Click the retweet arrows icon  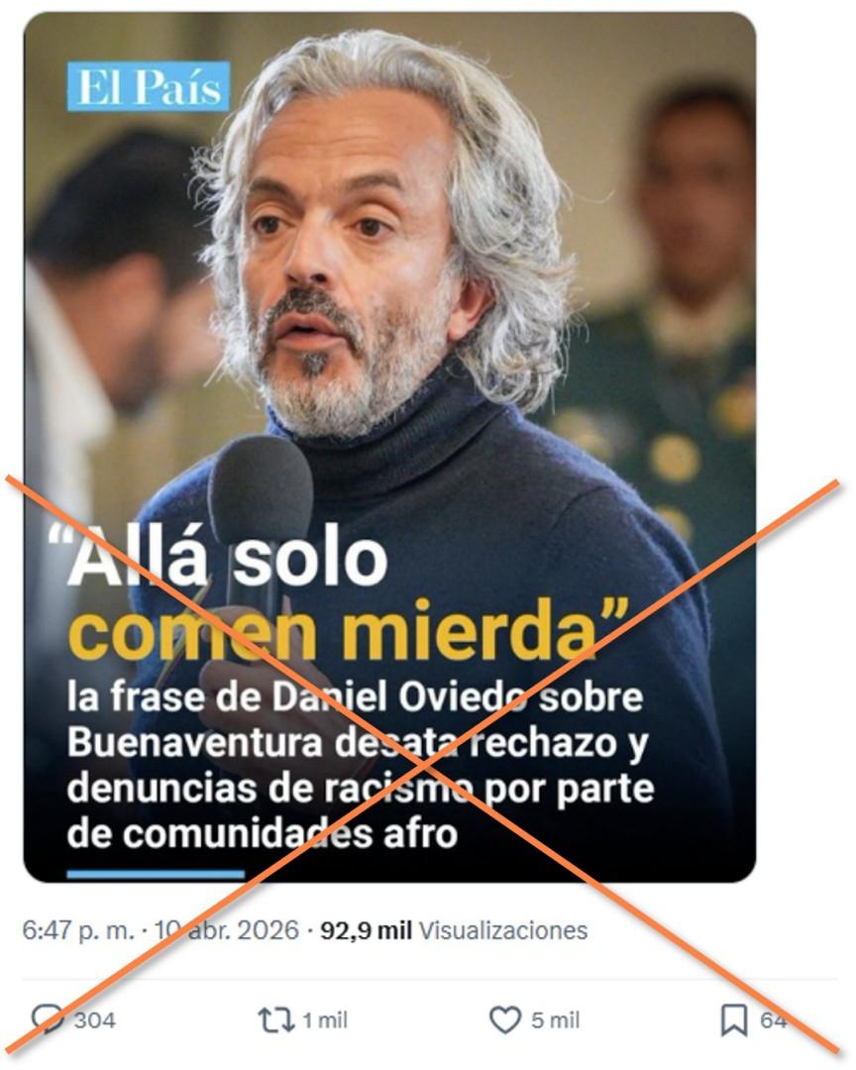[275, 1020]
